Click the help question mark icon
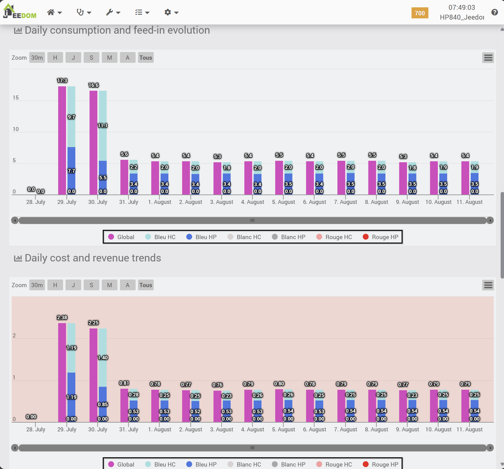 click(x=494, y=12)
